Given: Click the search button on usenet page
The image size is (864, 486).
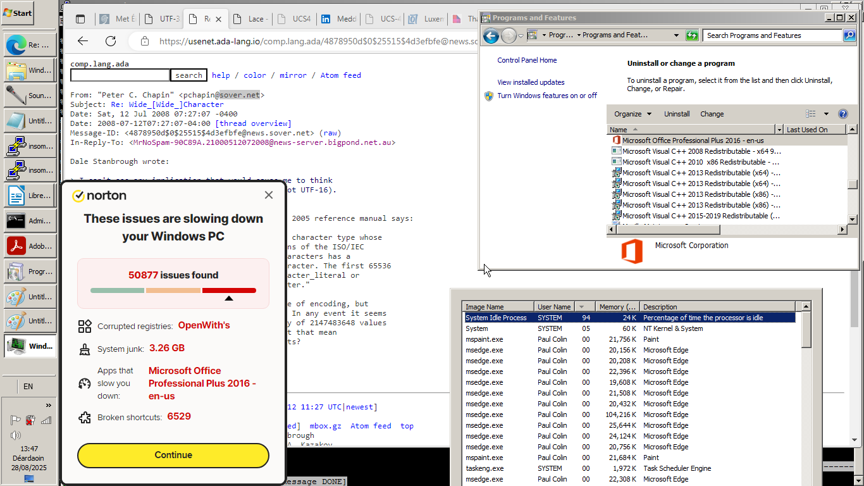Looking at the screenshot, I should coord(189,75).
